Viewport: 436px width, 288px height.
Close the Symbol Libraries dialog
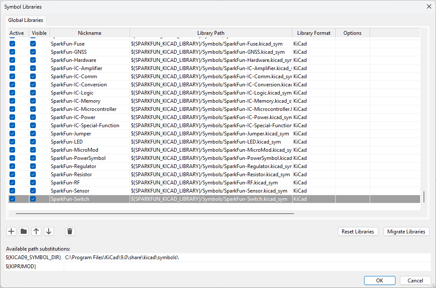(429, 6)
